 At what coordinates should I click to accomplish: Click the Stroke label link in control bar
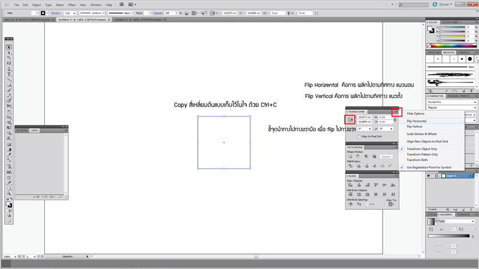click(55, 13)
